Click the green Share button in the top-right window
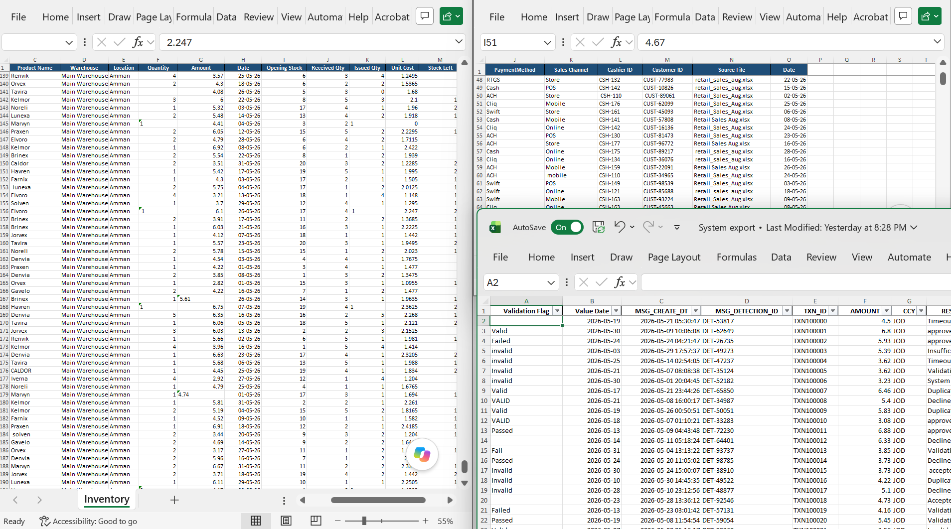This screenshot has height=529, width=951. [930, 16]
